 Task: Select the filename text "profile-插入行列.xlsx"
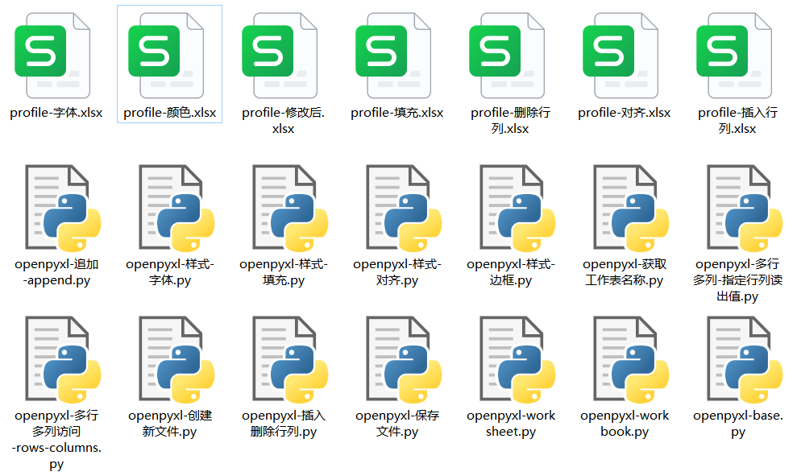tap(737, 121)
